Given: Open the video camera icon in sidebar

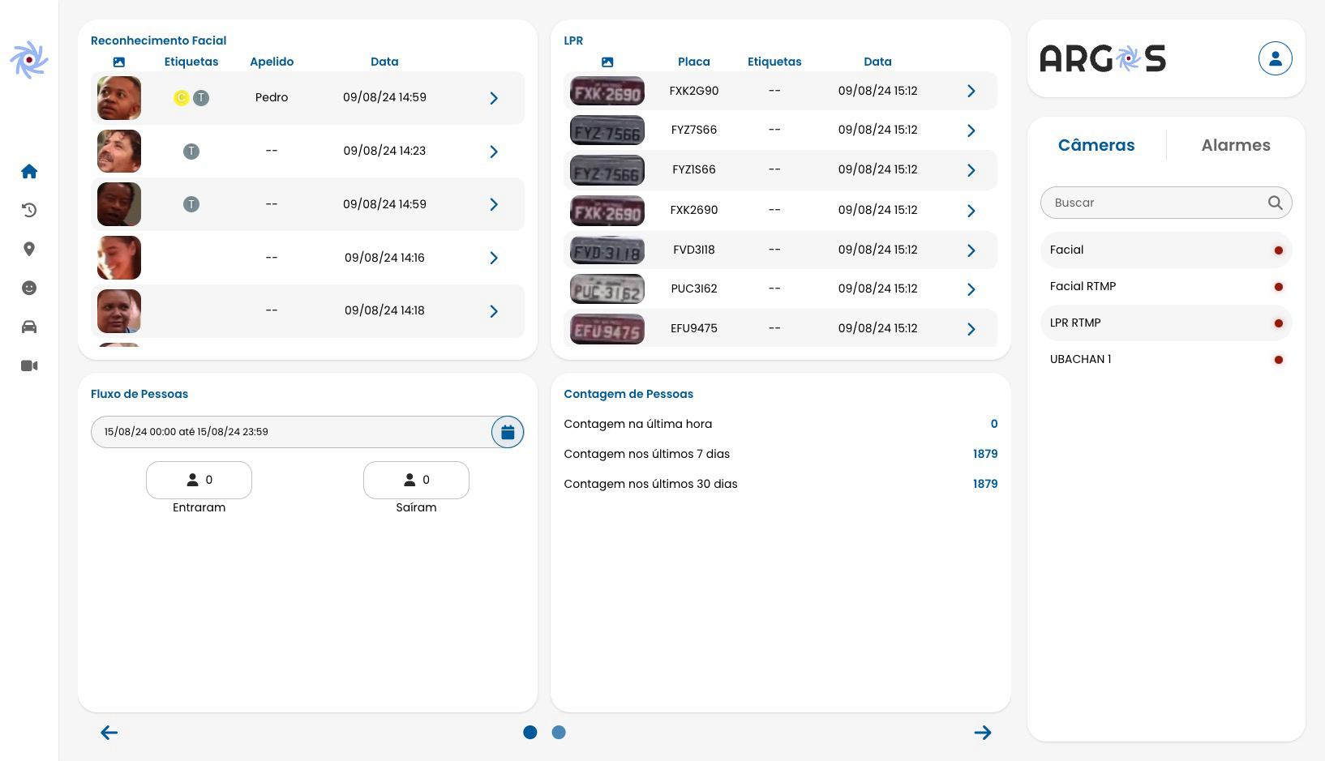Looking at the screenshot, I should click(x=29, y=366).
